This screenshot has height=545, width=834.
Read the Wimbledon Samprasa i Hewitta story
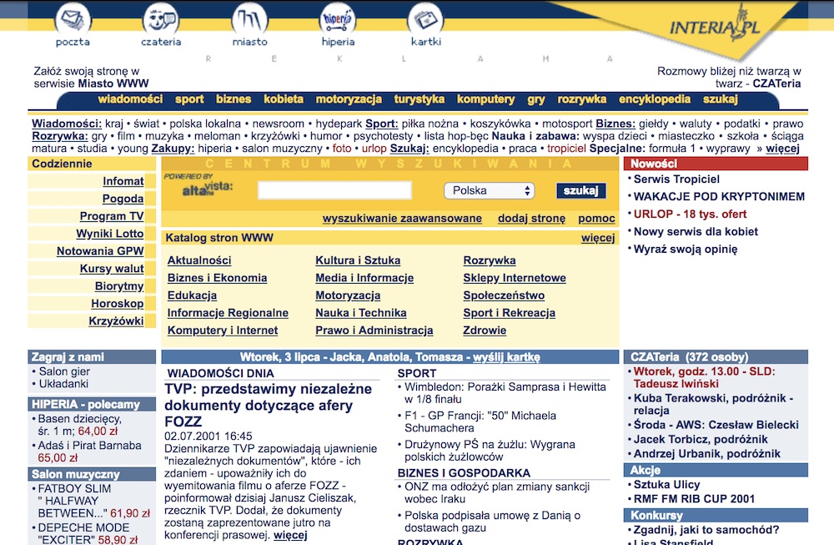[x=505, y=393]
